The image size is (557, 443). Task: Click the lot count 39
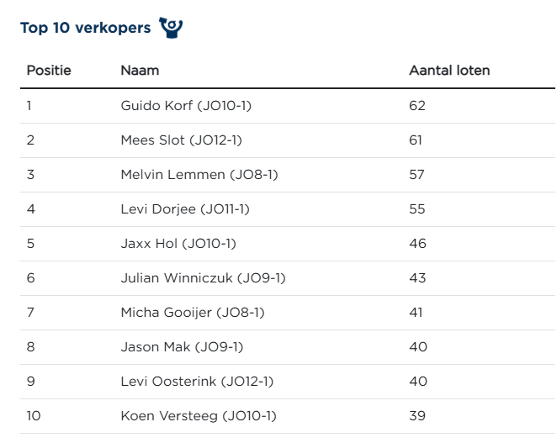coord(417,416)
